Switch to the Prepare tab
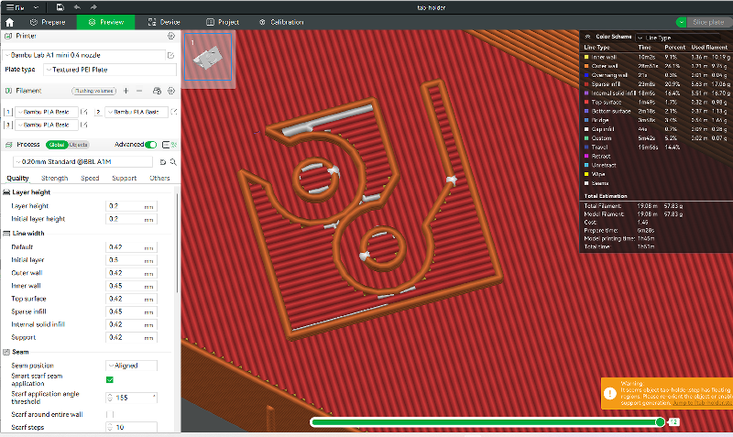Viewport: 733px width, 437px height. [48, 22]
